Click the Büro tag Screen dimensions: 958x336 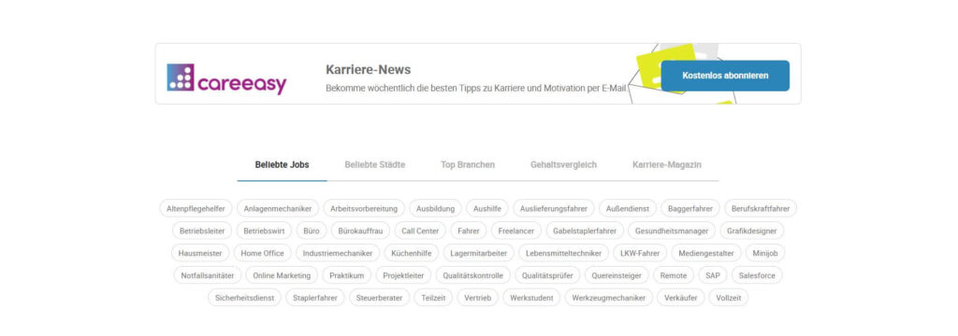pos(312,231)
